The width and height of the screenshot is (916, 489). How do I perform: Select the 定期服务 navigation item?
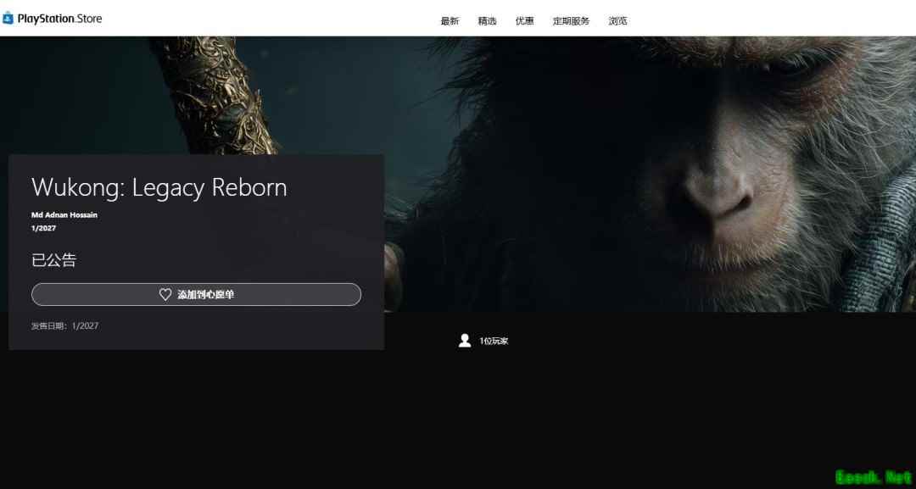point(571,21)
